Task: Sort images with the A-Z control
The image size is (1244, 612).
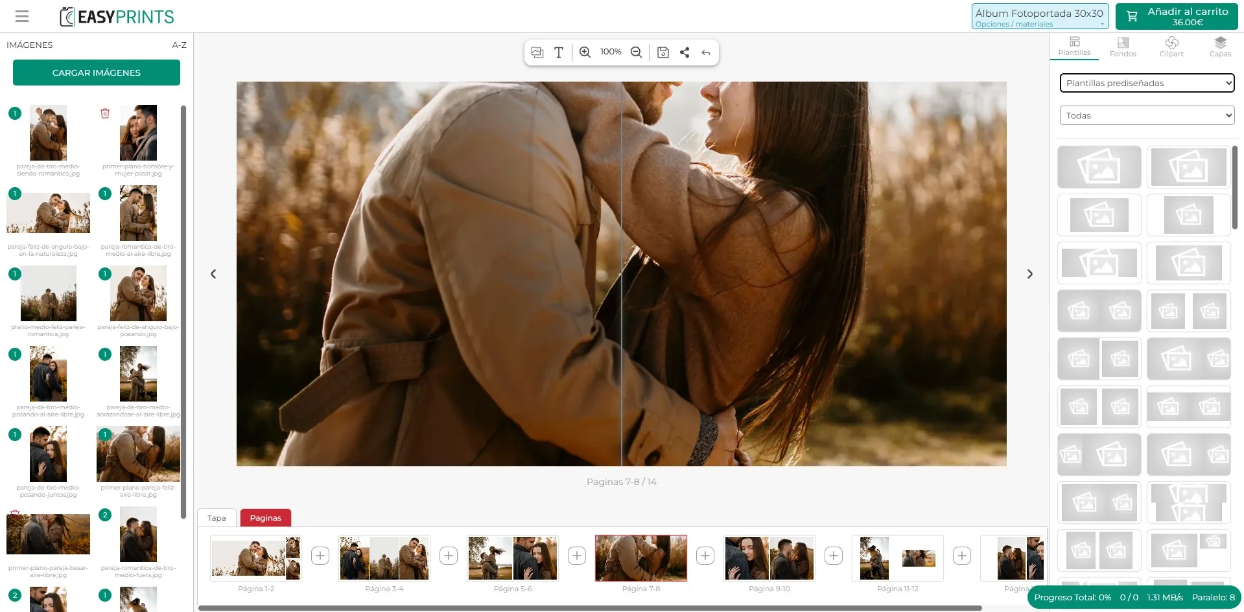Action: point(179,45)
